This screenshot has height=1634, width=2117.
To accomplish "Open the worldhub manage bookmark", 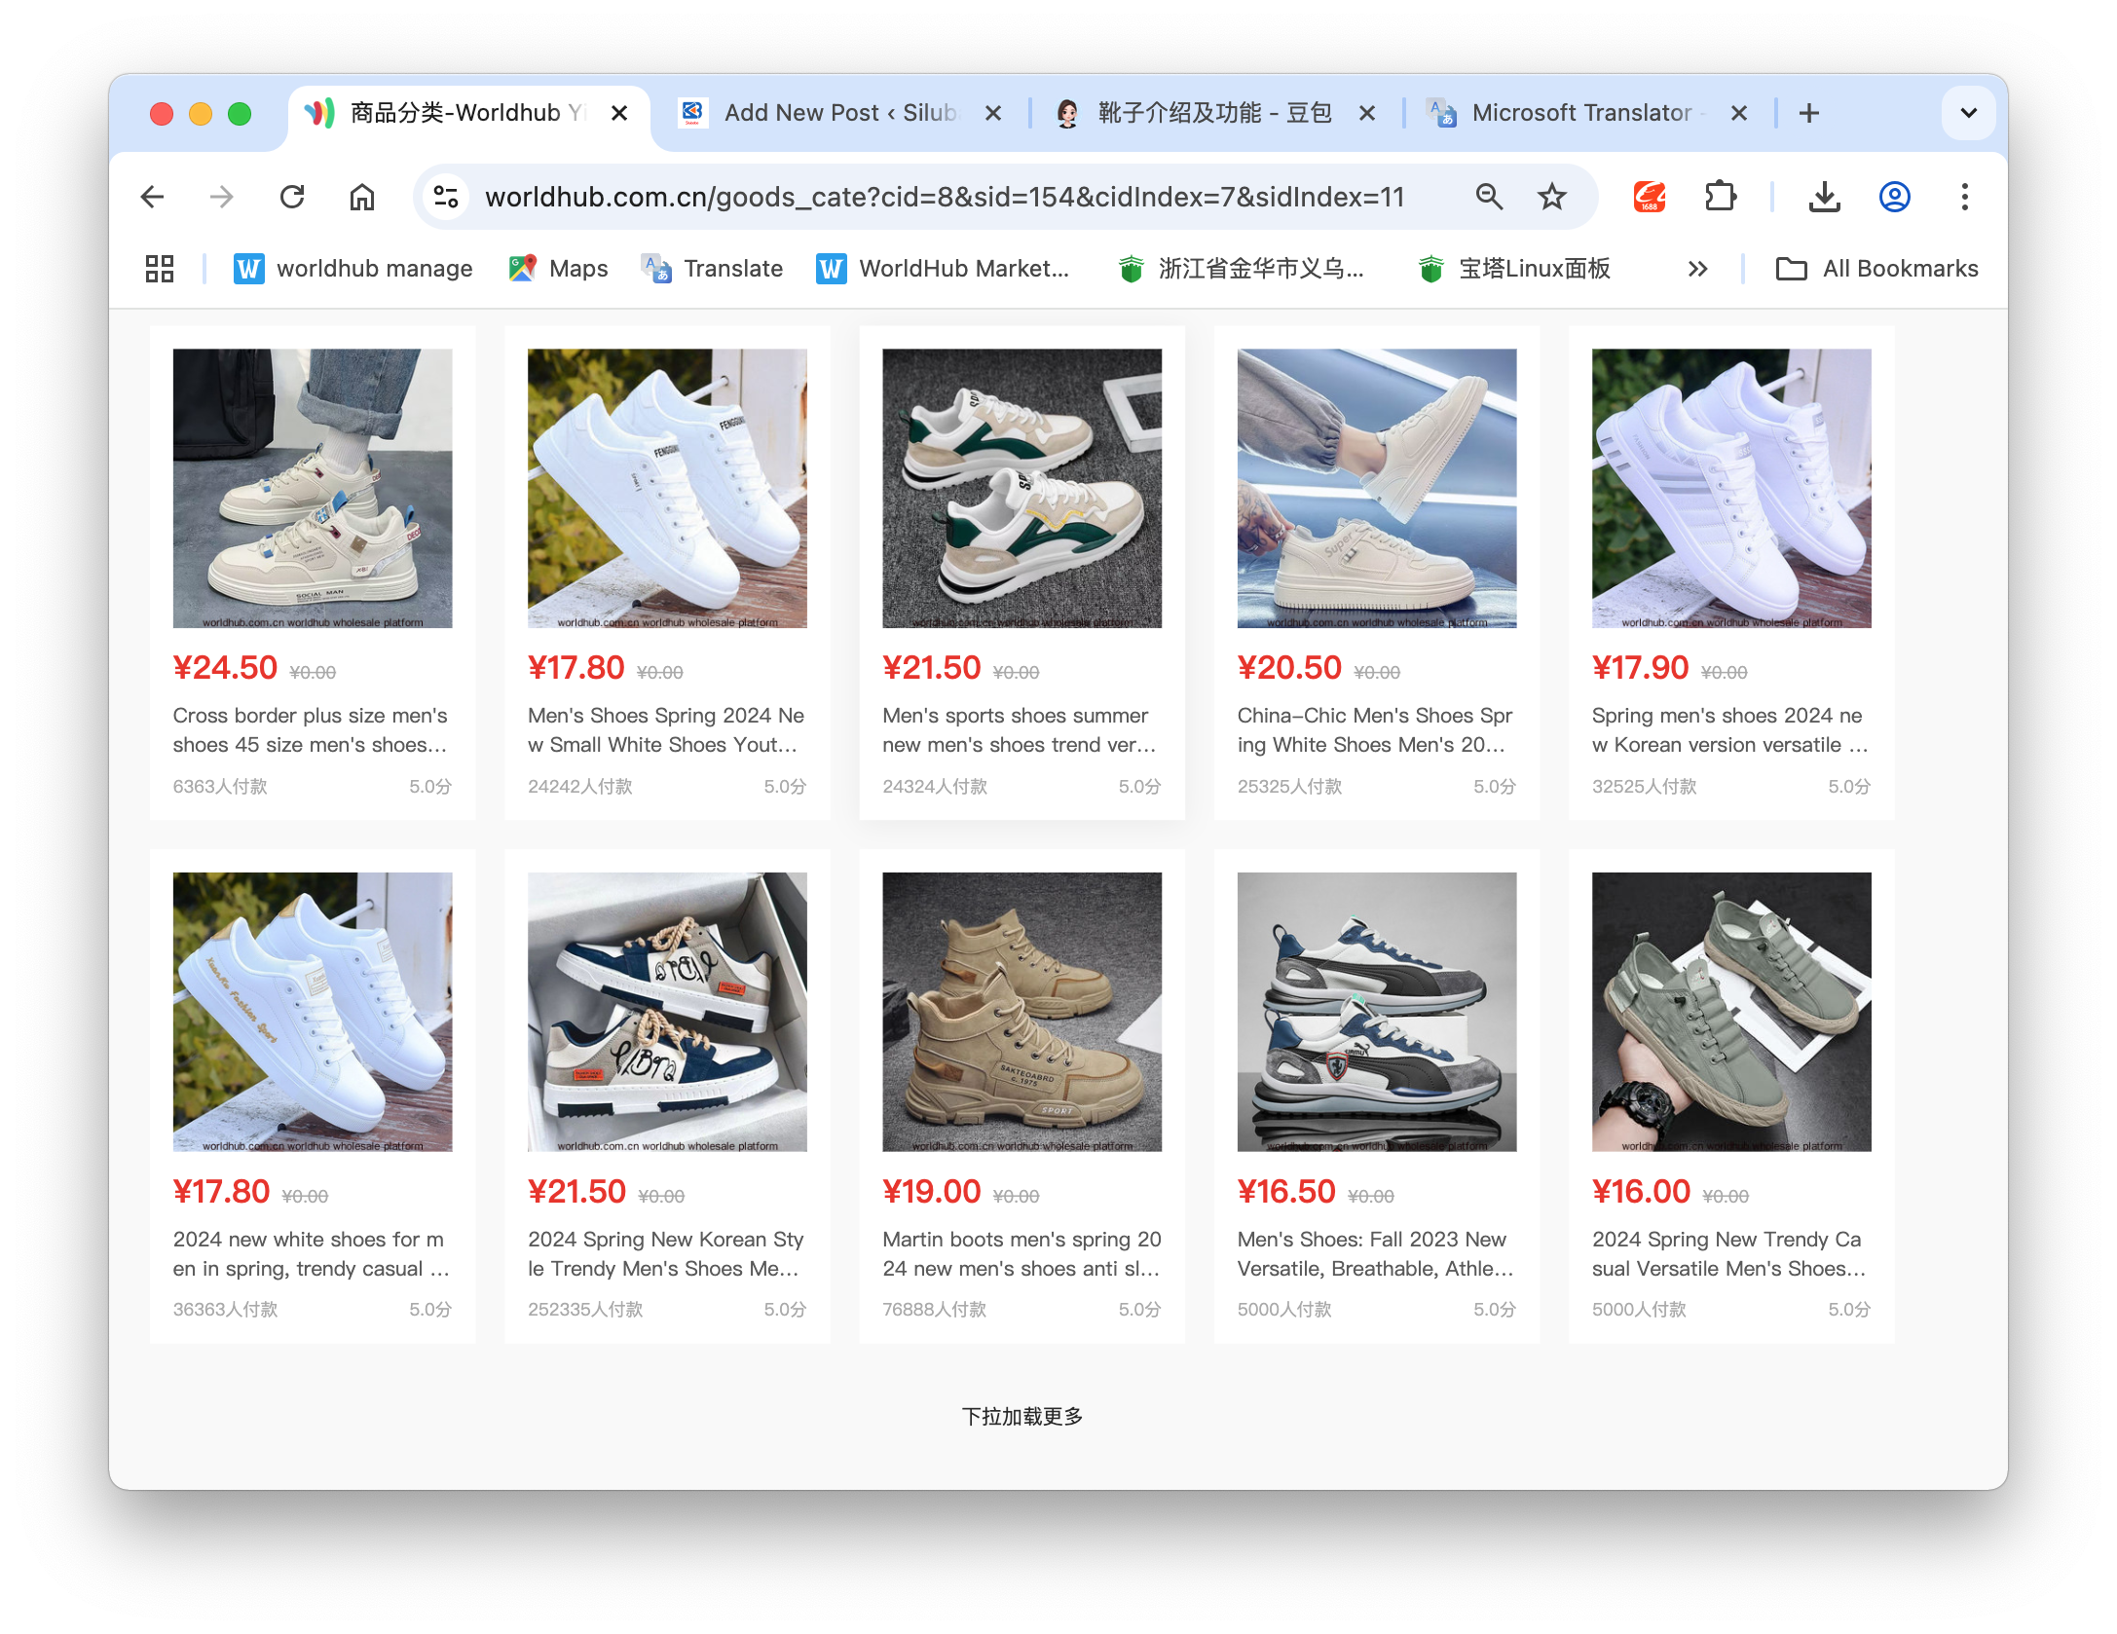I will (353, 269).
